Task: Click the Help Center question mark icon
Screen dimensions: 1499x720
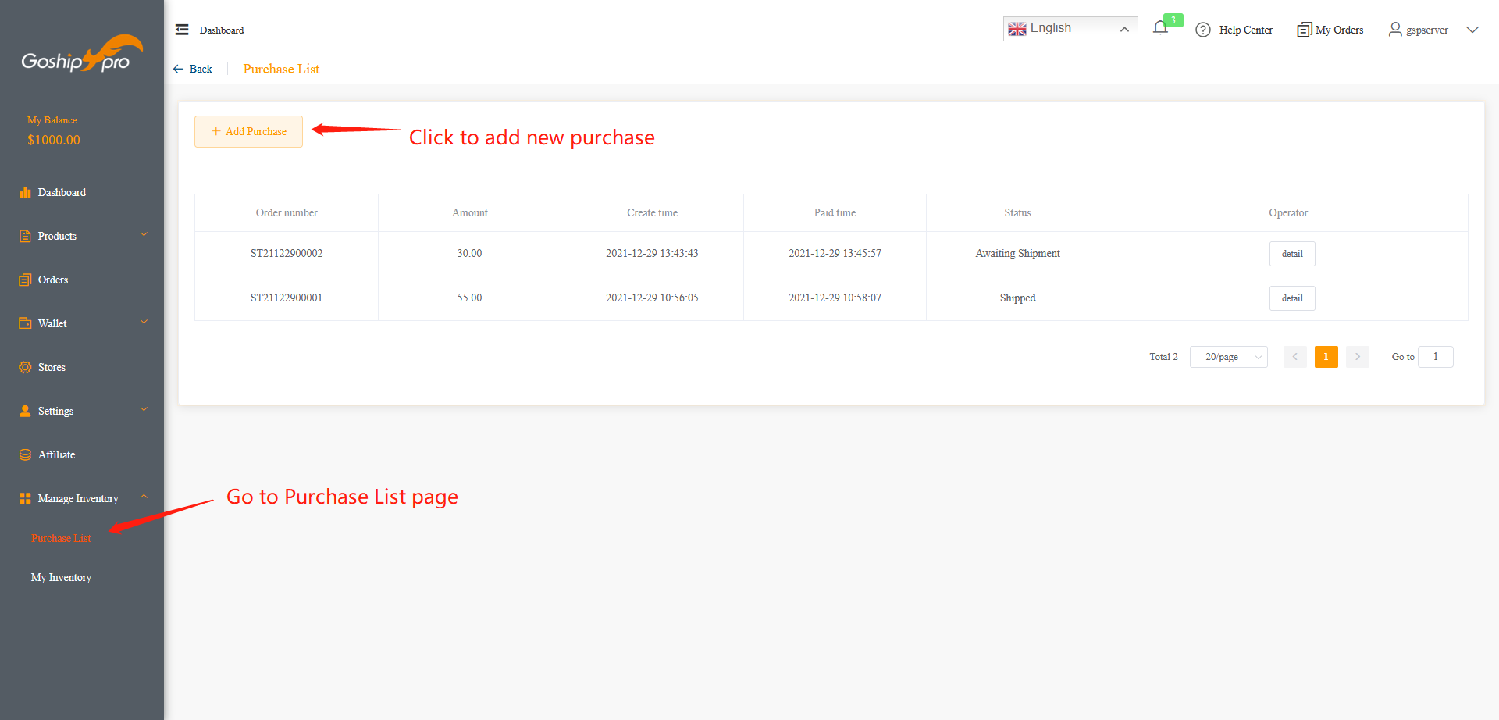Action: pyautogui.click(x=1203, y=30)
